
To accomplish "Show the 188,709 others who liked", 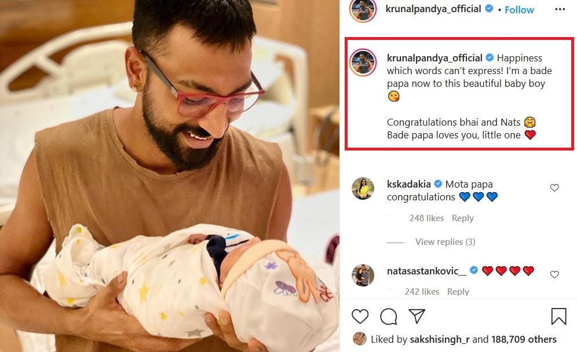I will pos(524,339).
